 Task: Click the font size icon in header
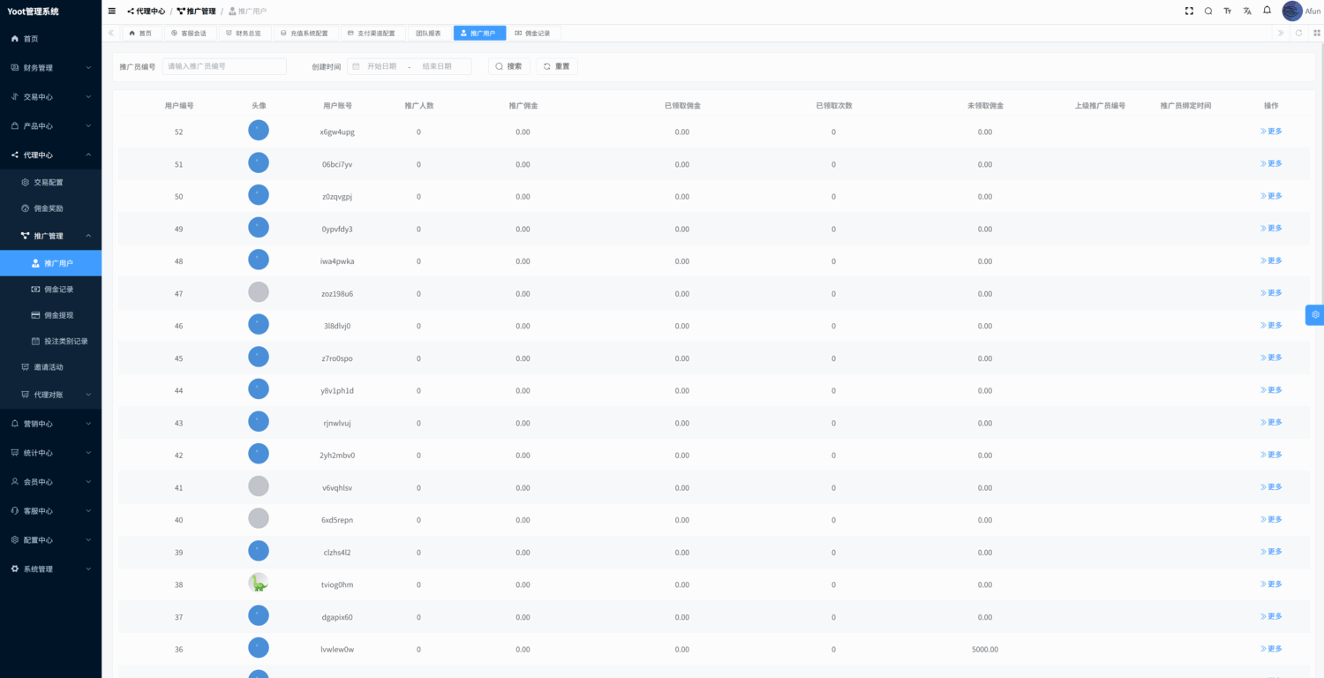(x=1228, y=11)
